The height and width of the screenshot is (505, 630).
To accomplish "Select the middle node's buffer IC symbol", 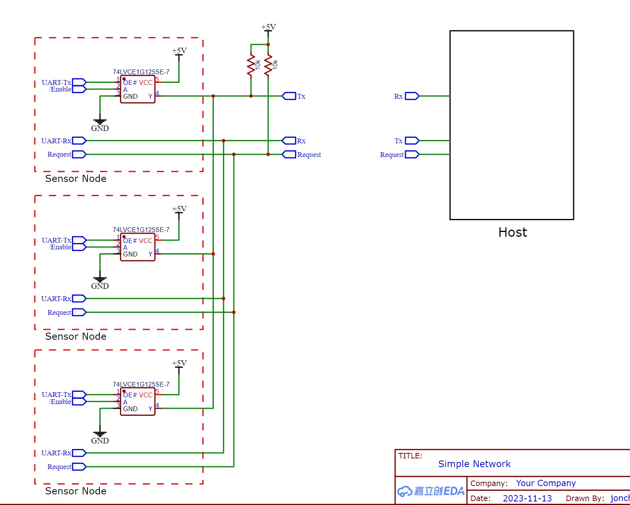I will [x=138, y=247].
